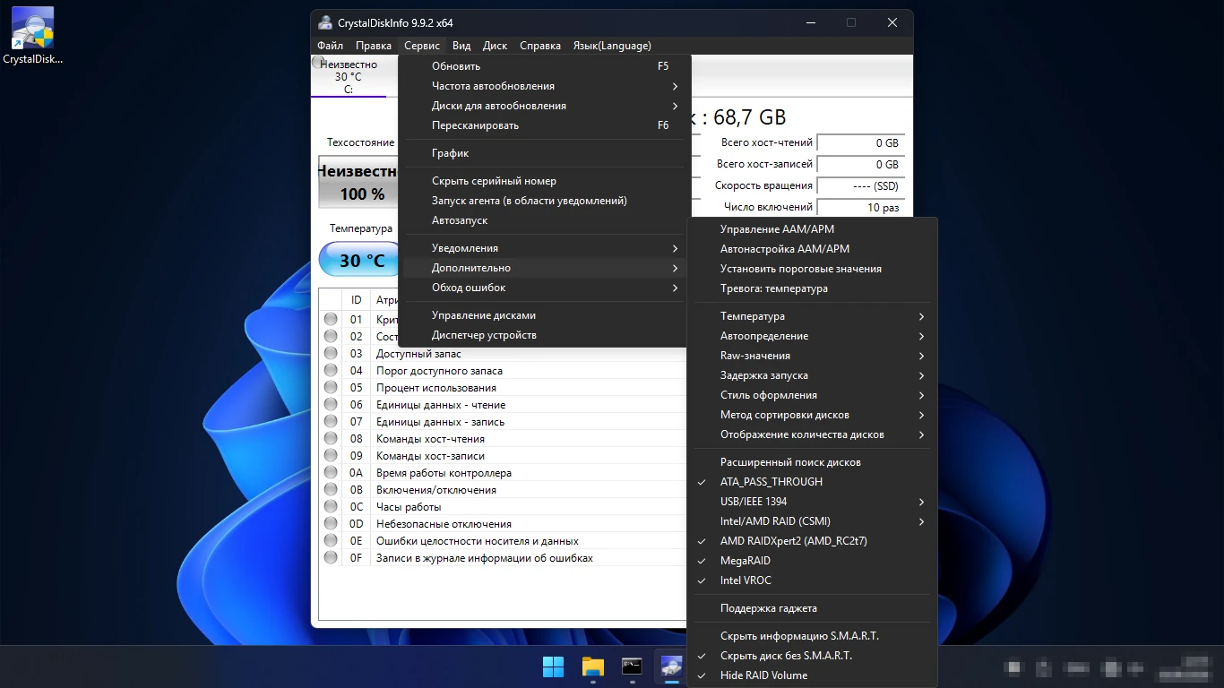Click status circle for attribute 07
The image size is (1224, 688).
point(331,422)
